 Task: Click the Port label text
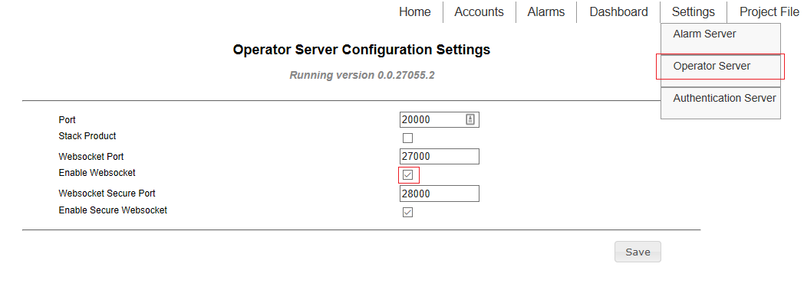click(68, 119)
